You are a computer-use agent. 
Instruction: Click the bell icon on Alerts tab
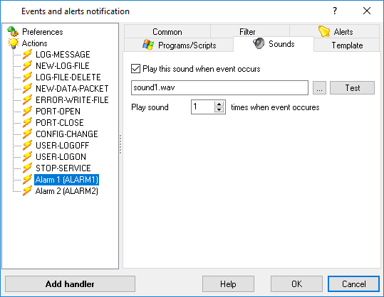point(324,31)
